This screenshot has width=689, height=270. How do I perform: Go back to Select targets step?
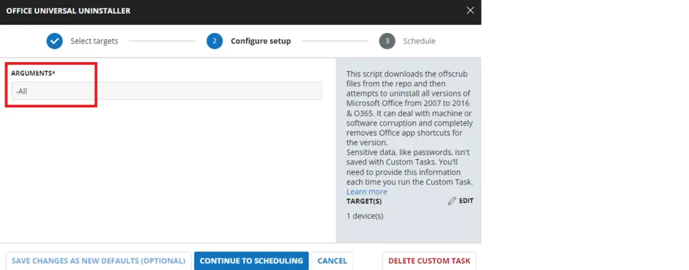tap(94, 41)
